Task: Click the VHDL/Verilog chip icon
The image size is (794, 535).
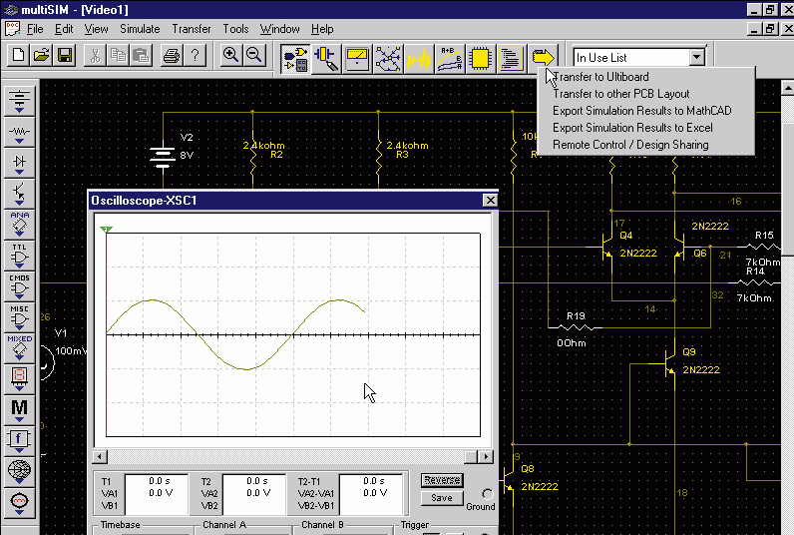Action: [x=480, y=59]
